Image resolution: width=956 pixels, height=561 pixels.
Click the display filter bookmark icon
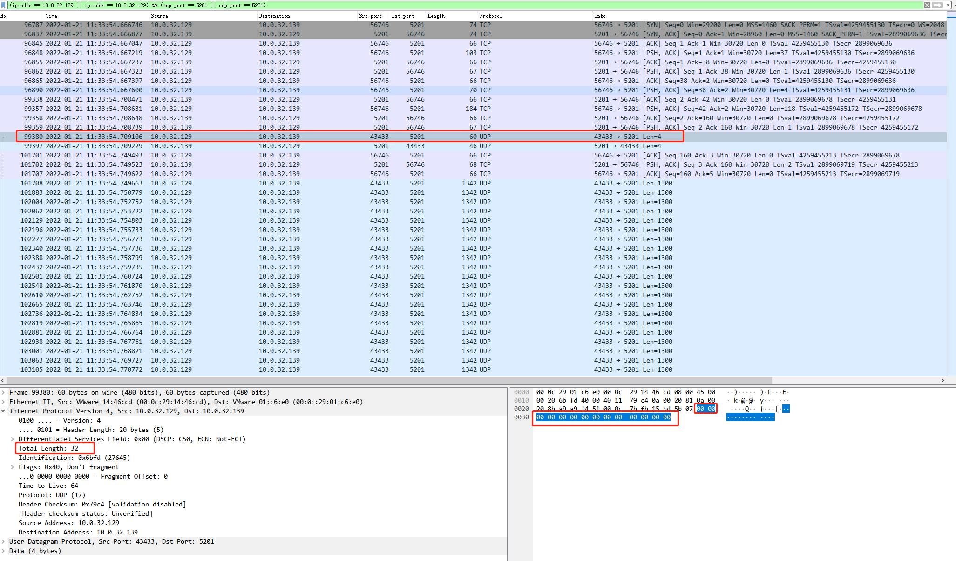coord(3,5)
